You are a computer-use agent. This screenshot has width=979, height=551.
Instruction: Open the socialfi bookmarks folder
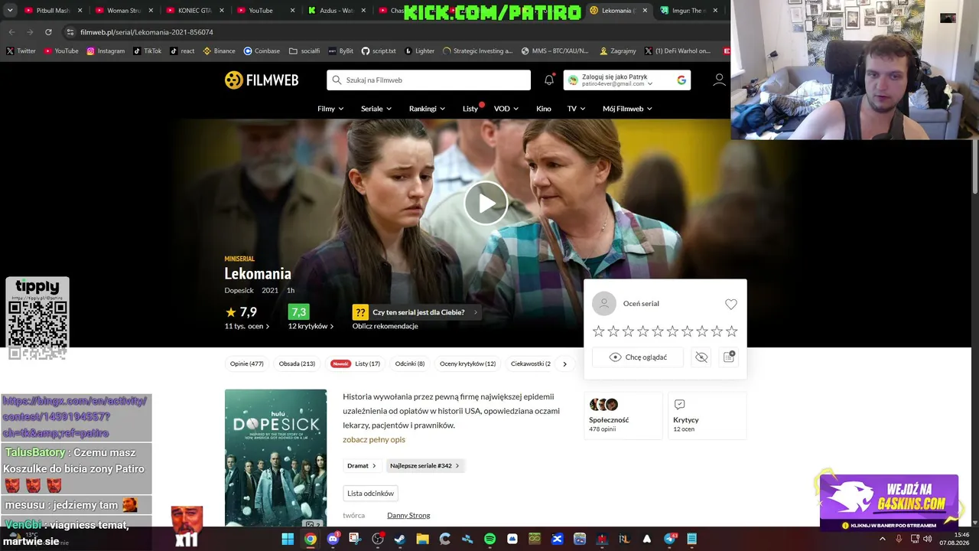(304, 51)
